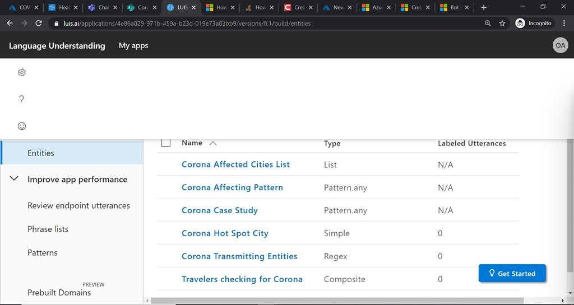
Task: Click the help question mark icon
Action: tap(22, 99)
